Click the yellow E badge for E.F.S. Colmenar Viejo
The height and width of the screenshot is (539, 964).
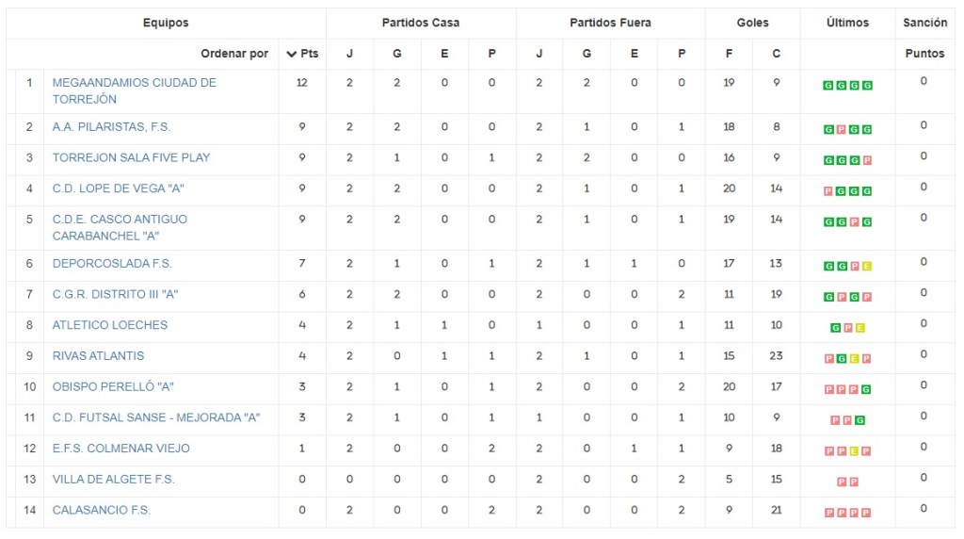(854, 451)
